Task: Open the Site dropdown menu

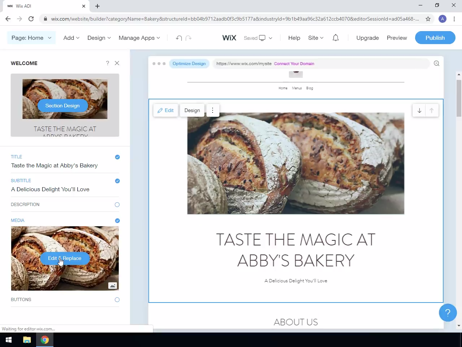Action: point(316,38)
